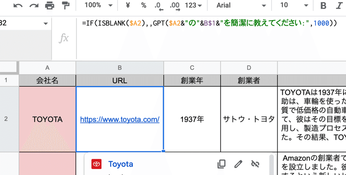This screenshot has width=346, height=175.
Task: Select the 創業年 header cell
Action: pyautogui.click(x=192, y=81)
